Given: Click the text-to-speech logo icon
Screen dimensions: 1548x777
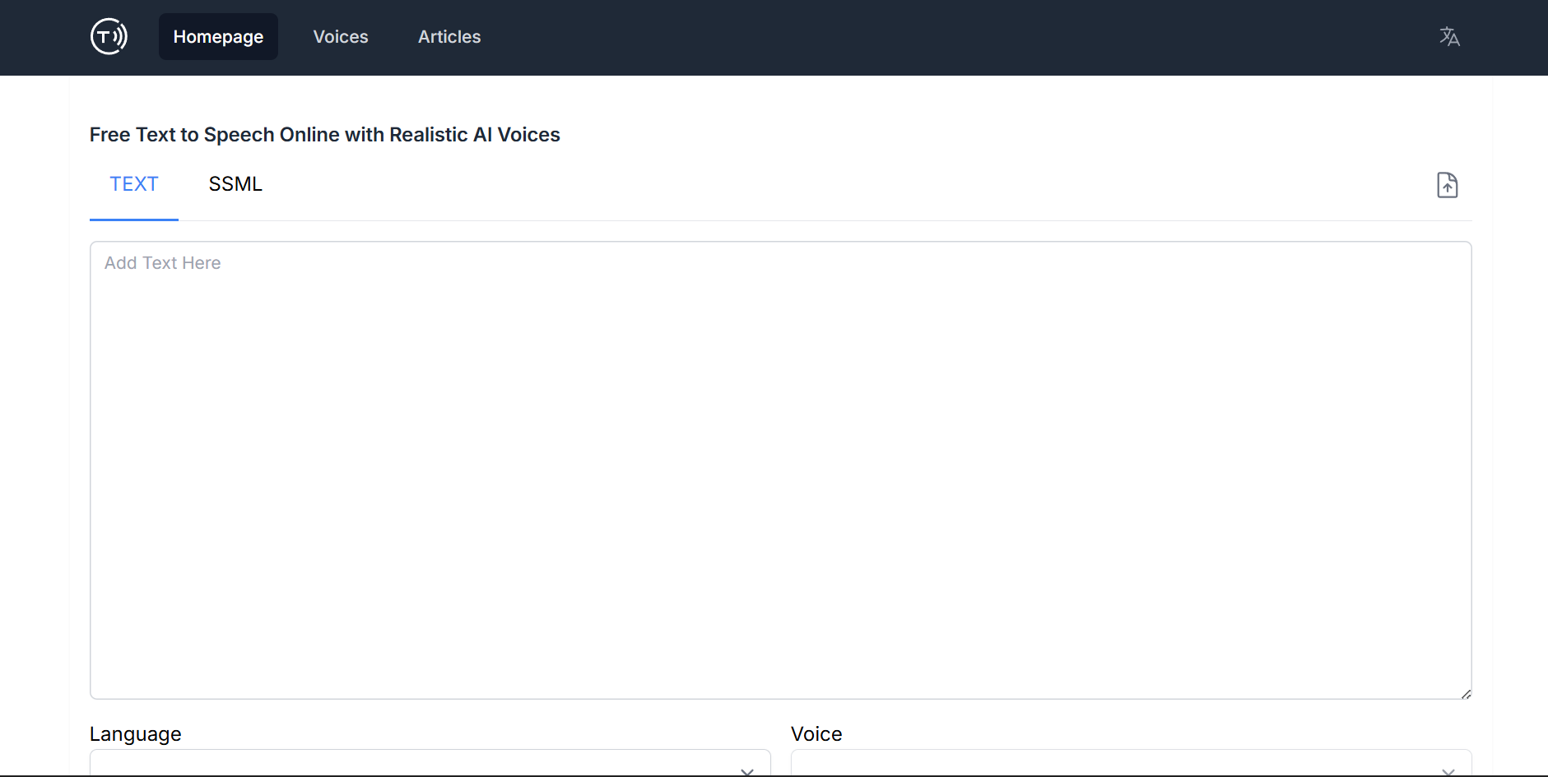Looking at the screenshot, I should point(109,37).
